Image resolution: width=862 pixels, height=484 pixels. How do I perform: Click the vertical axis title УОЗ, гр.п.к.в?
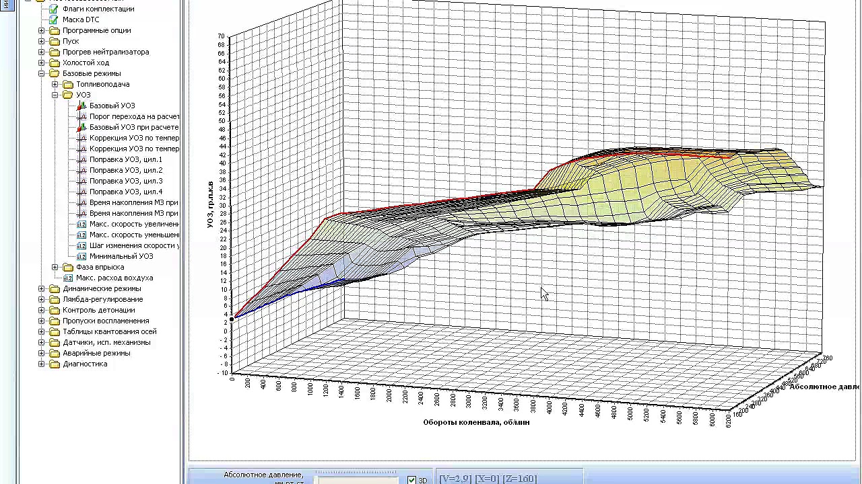tap(210, 204)
